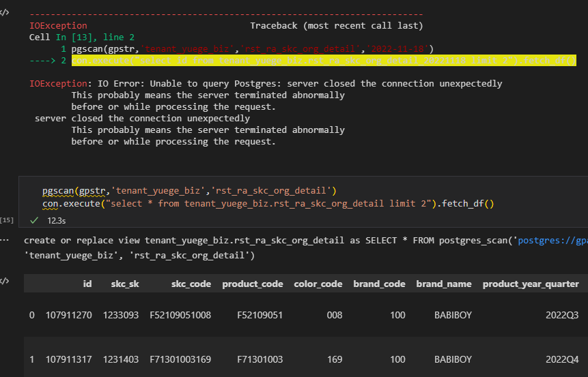Click the 2022Q3 quarter cell
The width and height of the screenshot is (588, 377).
point(562,315)
